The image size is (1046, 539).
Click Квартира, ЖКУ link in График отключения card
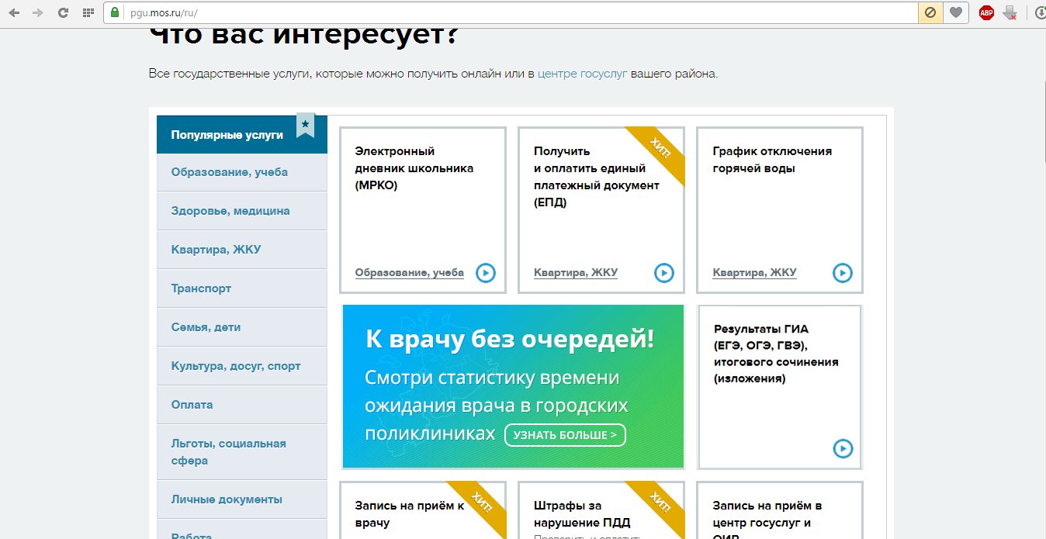(x=754, y=273)
